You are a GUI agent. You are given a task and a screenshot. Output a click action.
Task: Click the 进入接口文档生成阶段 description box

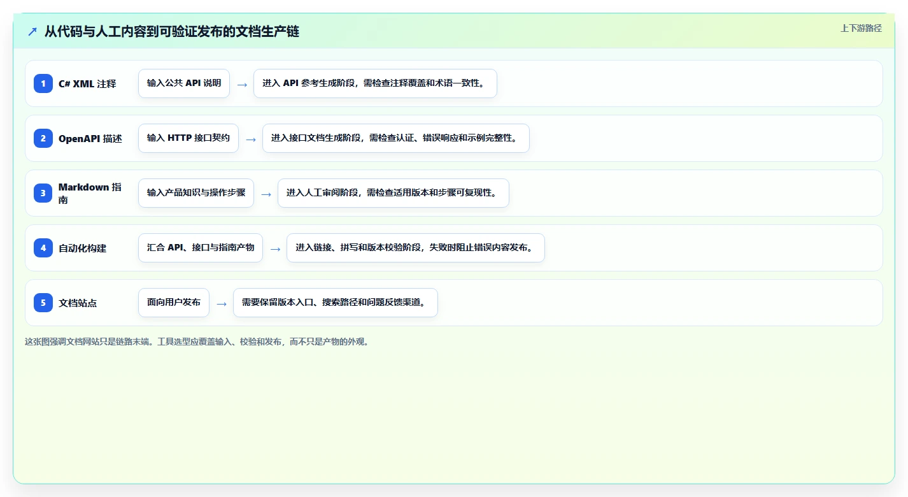pyautogui.click(x=396, y=138)
